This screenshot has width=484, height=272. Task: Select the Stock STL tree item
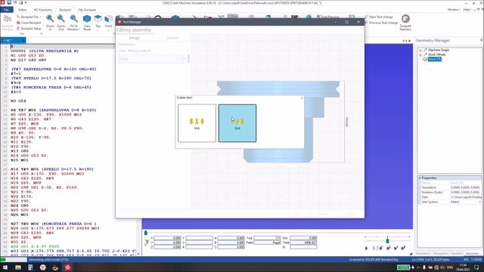tap(434, 59)
